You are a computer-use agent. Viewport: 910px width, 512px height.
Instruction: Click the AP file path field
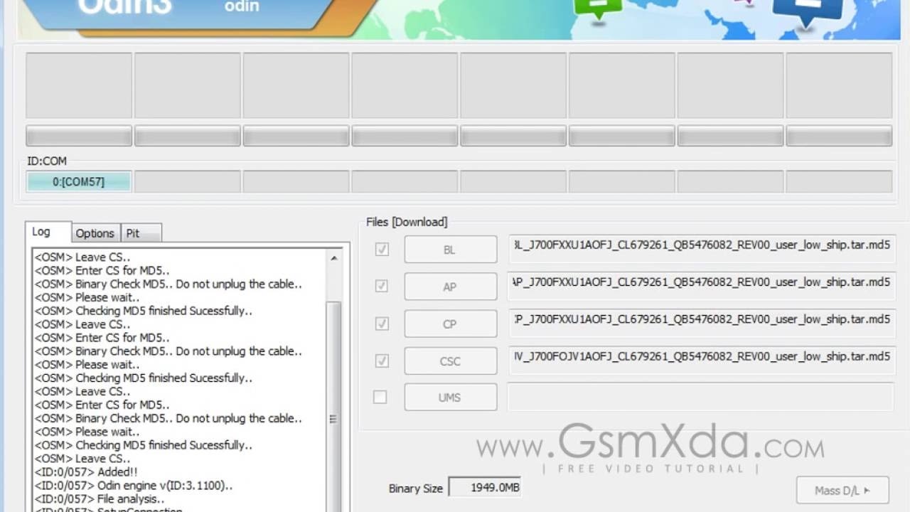click(x=702, y=286)
